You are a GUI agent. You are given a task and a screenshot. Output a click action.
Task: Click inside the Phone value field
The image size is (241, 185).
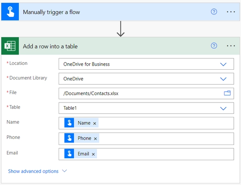[x=146, y=139]
